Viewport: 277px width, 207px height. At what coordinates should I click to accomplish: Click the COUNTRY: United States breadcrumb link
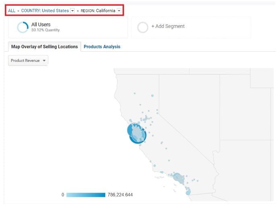coord(45,11)
